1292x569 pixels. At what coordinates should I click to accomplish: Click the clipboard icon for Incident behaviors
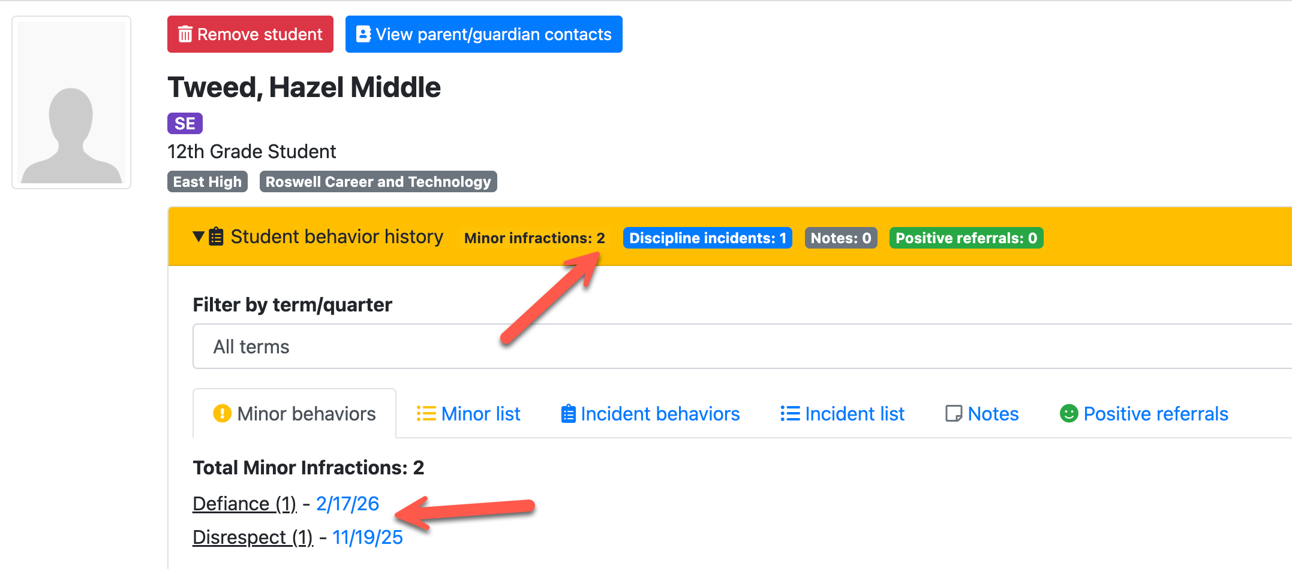coord(568,414)
